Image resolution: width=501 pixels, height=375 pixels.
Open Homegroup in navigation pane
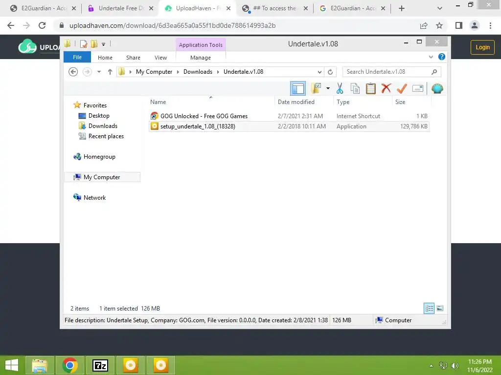(99, 157)
